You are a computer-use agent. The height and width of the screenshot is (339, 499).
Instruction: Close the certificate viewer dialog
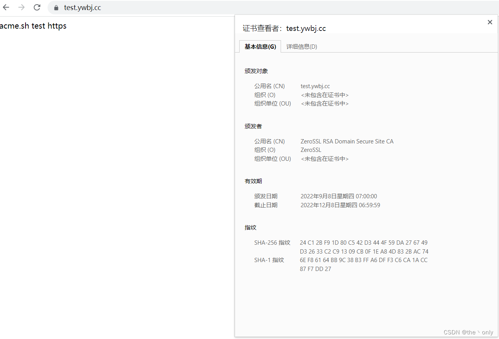[490, 22]
